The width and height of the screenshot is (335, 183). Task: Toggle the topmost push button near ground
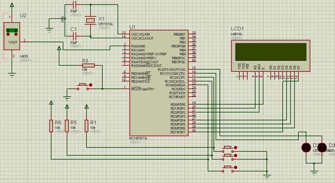click(x=228, y=149)
